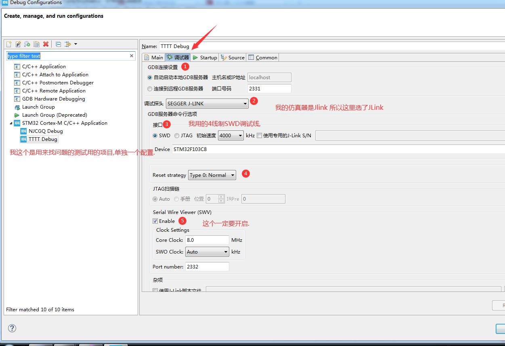Select the SWD interface radio button

155,136
